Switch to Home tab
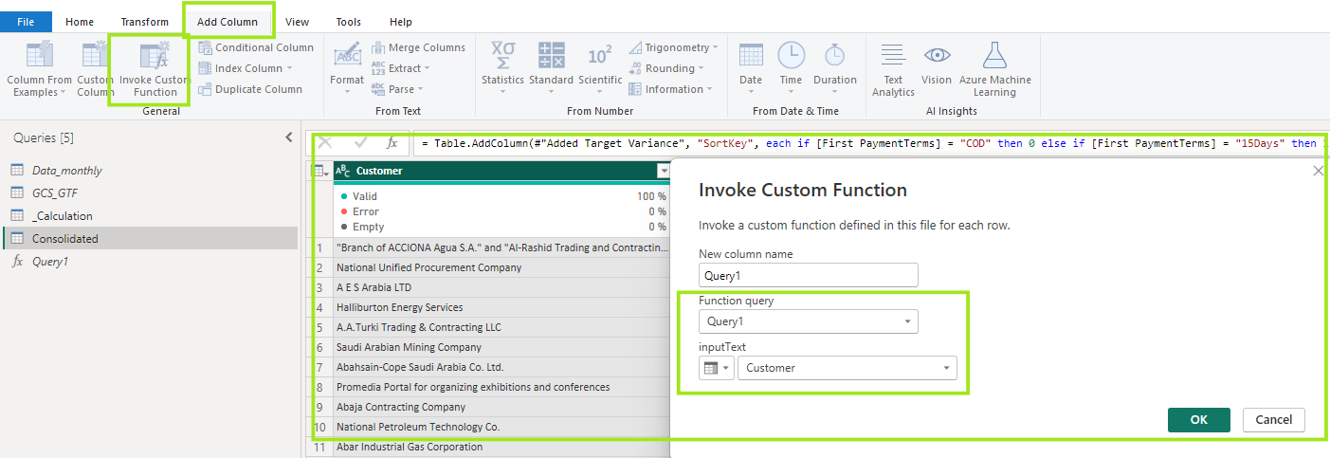The height and width of the screenshot is (458, 1330). 80,22
